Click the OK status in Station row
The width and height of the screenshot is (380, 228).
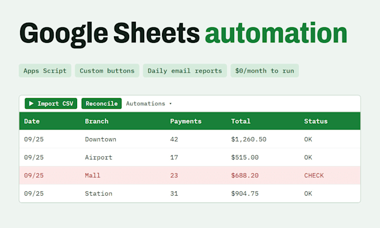[x=308, y=193]
